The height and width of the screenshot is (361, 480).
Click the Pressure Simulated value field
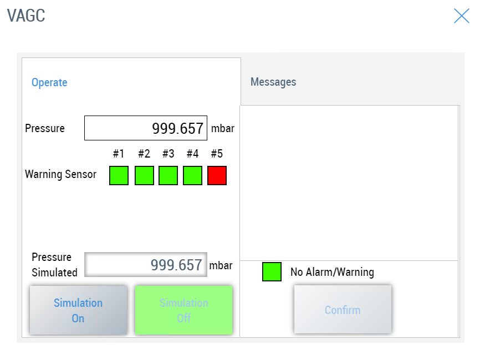[145, 265]
